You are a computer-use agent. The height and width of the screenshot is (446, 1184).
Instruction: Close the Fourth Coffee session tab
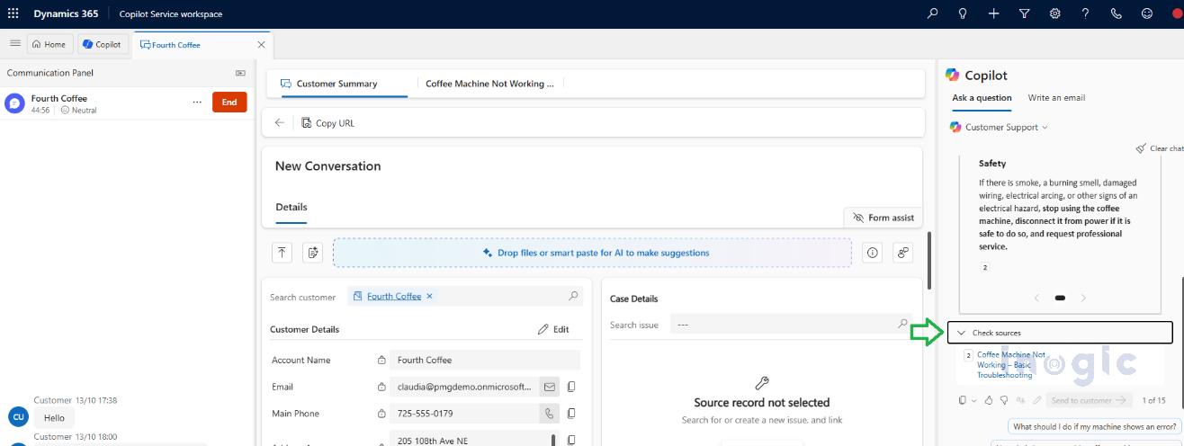(x=262, y=44)
